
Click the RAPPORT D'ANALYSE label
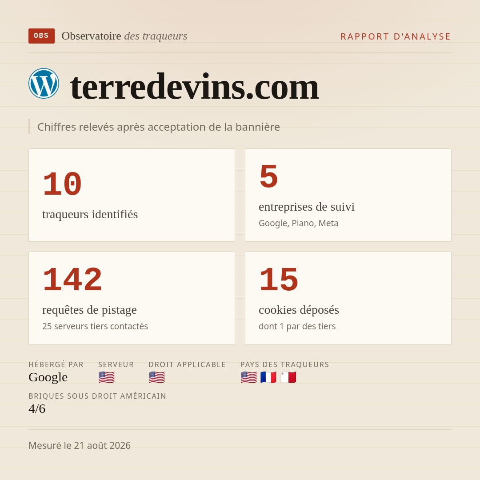pyautogui.click(x=396, y=36)
